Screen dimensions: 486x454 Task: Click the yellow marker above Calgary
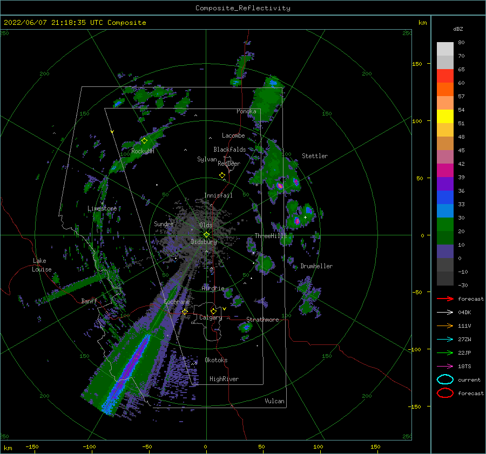point(213,311)
